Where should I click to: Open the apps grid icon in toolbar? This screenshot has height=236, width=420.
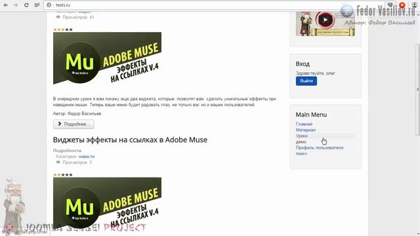pos(37,5)
